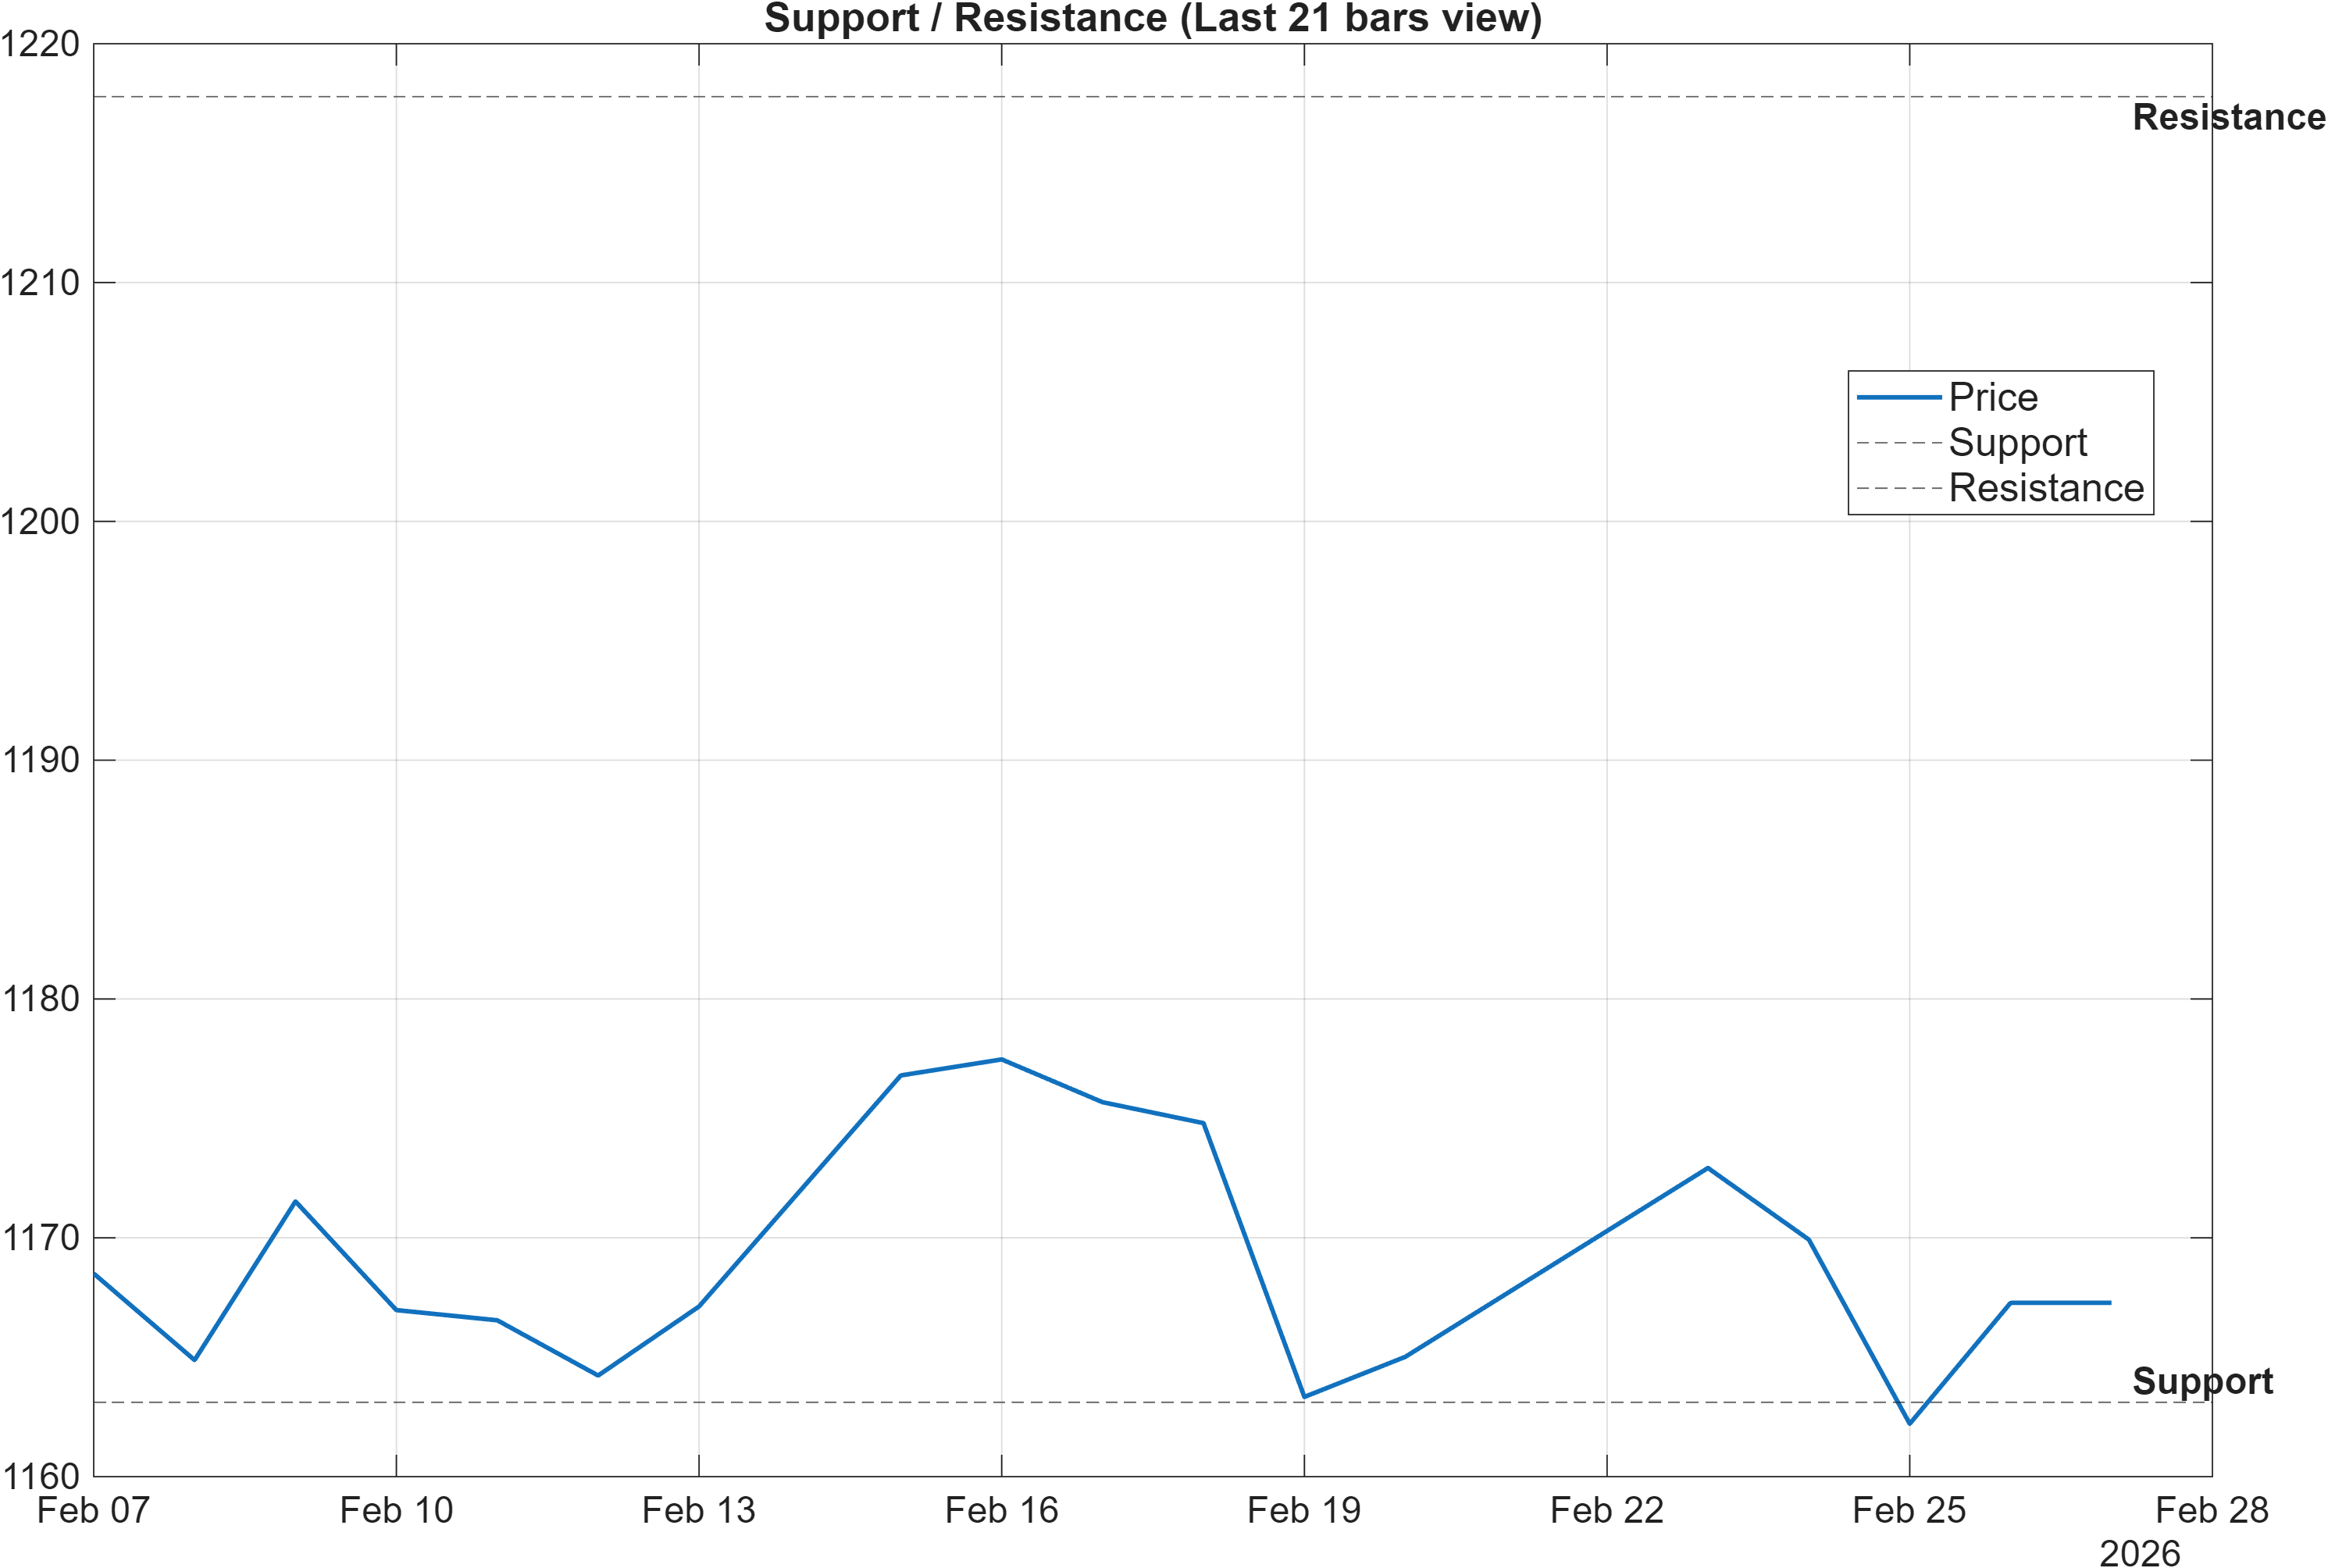The width and height of the screenshot is (2328, 1568).
Task: Click the 'Feb 25' x-axis label
Action: tap(1909, 1510)
